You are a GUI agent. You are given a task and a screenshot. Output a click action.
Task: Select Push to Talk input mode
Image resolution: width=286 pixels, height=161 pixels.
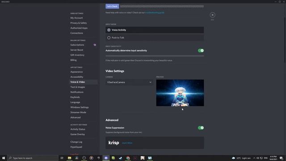[x=155, y=38]
